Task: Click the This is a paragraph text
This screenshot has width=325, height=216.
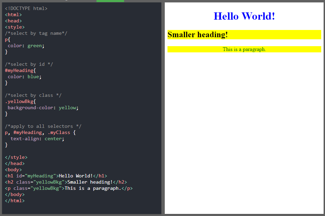Action: 244,49
